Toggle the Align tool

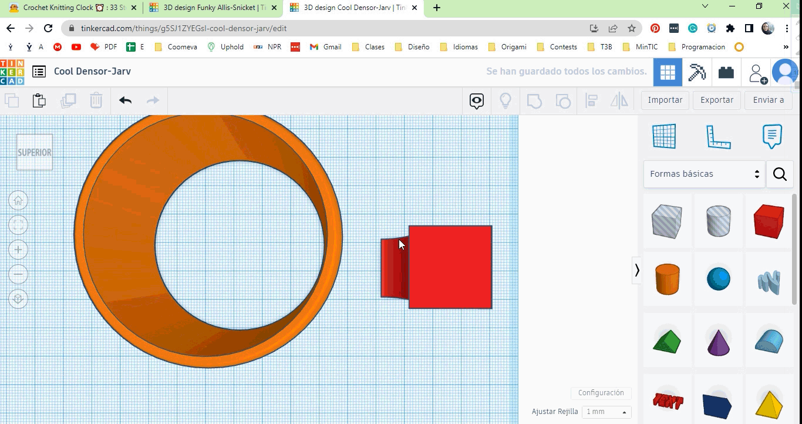pyautogui.click(x=591, y=101)
